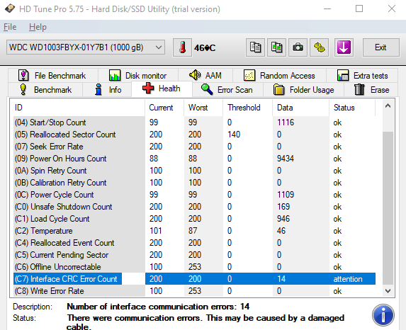
Task: Switch to the Random Access tab
Action: 279,76
